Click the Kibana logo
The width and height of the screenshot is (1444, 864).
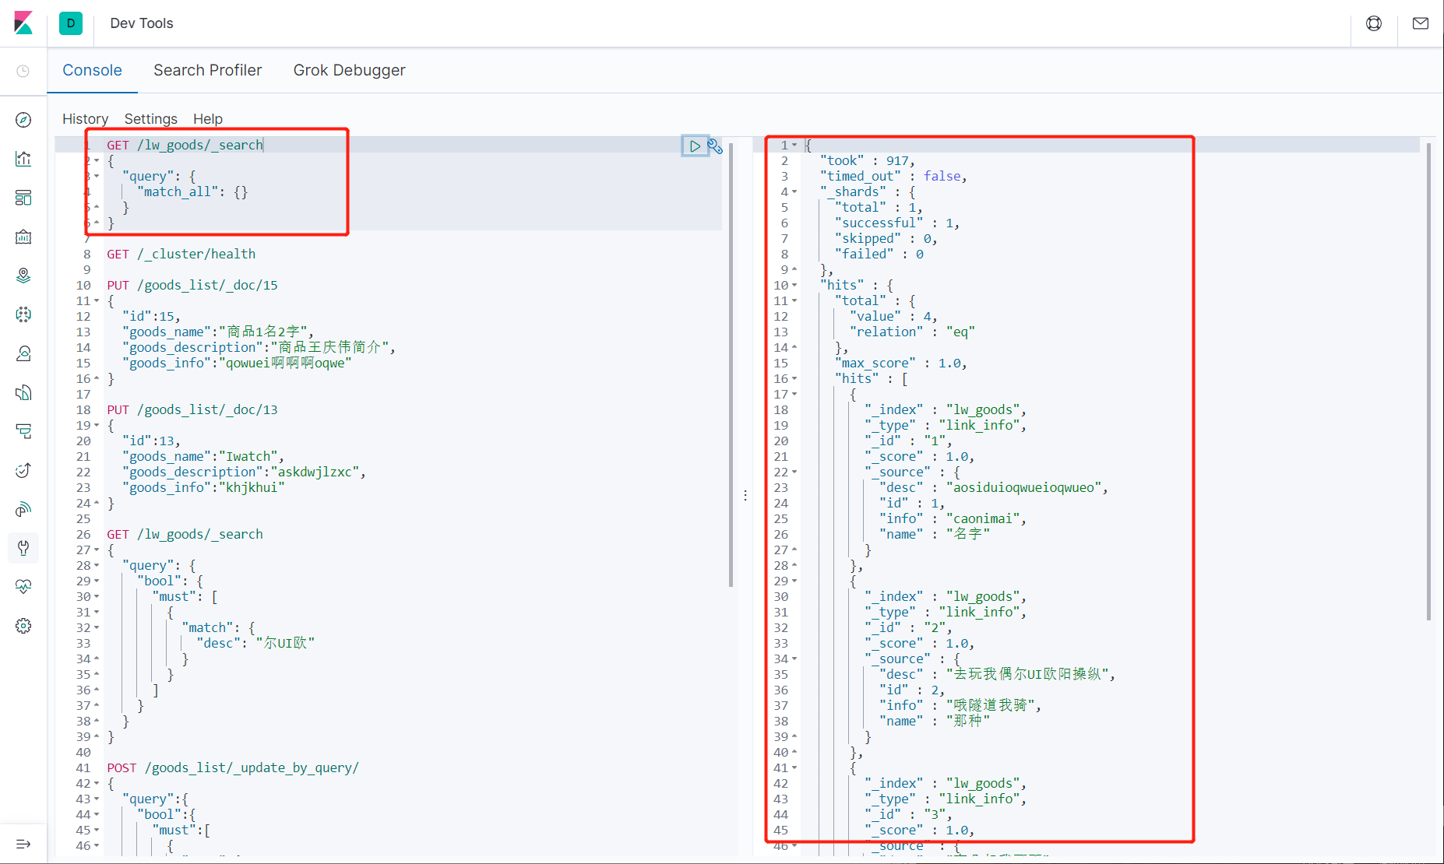coord(23,23)
